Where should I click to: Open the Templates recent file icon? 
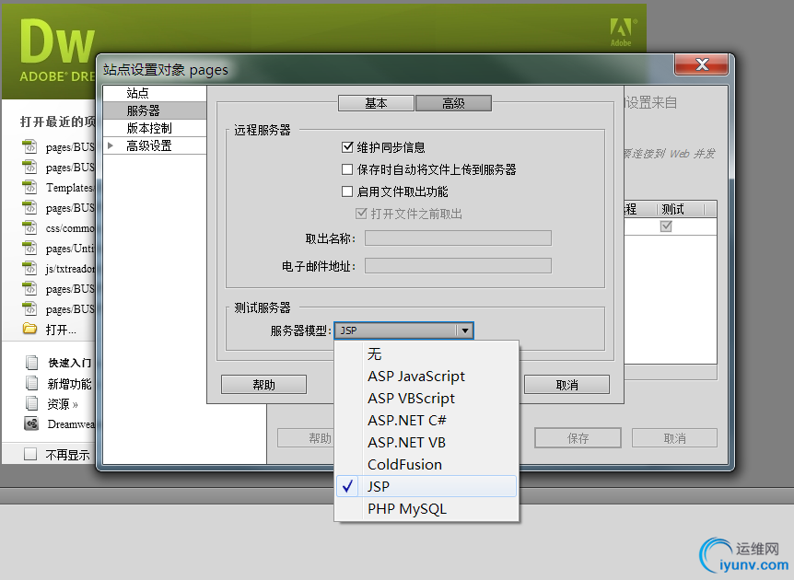29,187
